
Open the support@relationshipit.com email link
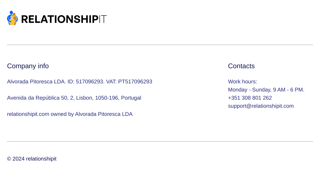[x=261, y=106]
